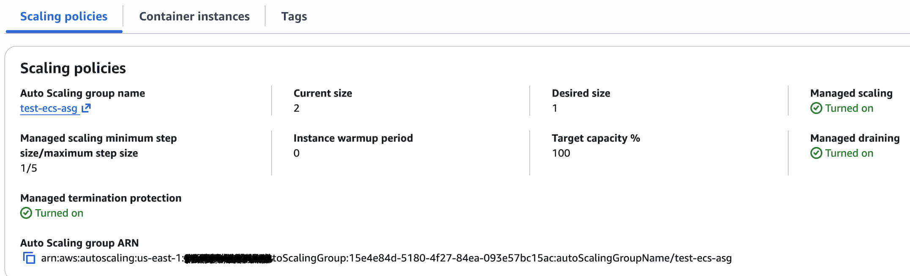The image size is (910, 276).
Task: Click Managed draining's Turned on status text
Action: 849,153
